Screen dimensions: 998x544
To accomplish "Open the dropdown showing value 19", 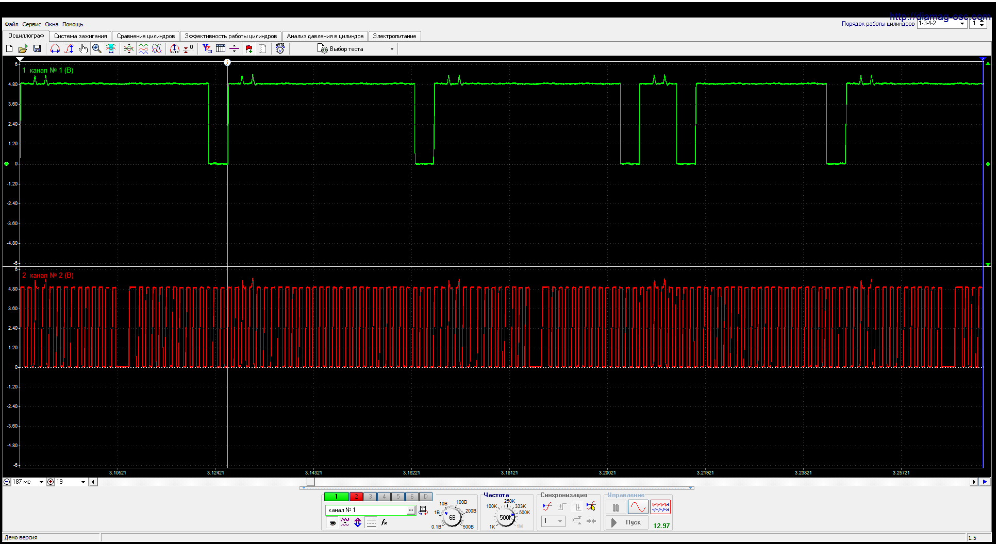I will (83, 482).
